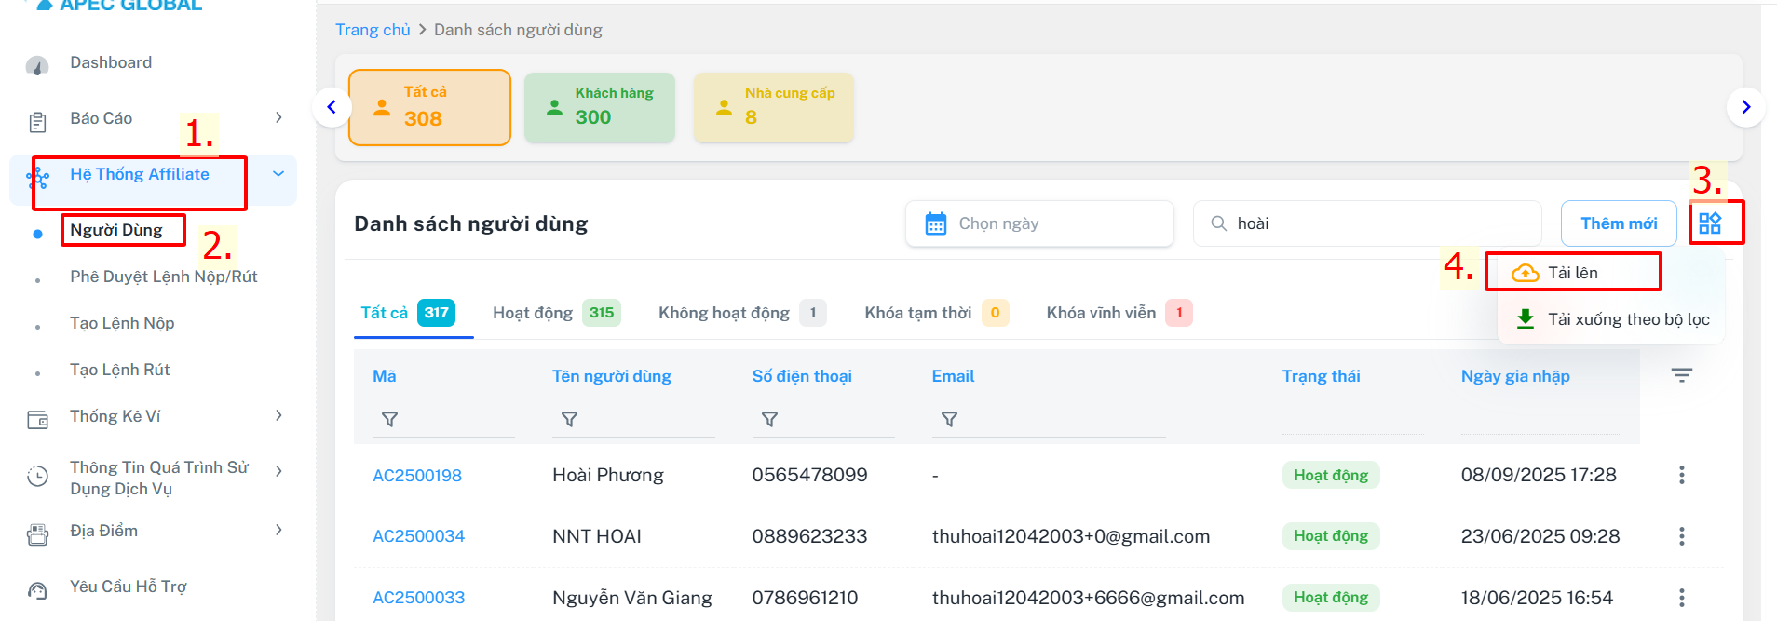This screenshot has width=1777, height=621.
Task: Expand the Báo Cáo sidebar menu
Action: (278, 117)
